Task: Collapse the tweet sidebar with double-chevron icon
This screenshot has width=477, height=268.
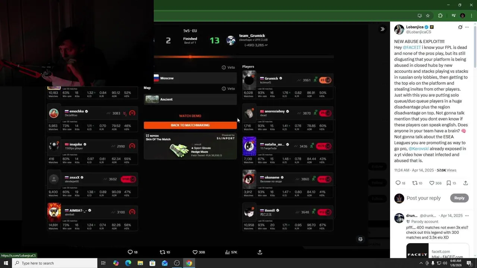Action: [x=382, y=29]
